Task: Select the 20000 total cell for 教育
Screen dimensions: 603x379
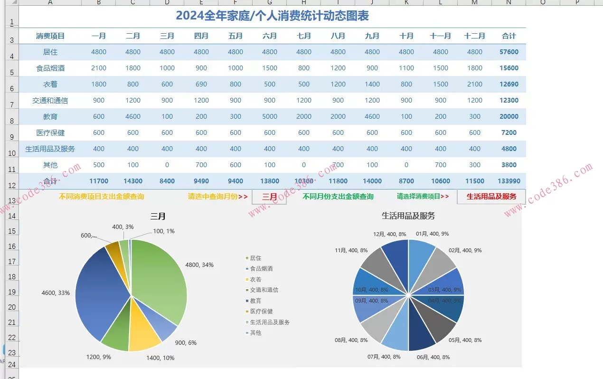Action: point(509,117)
